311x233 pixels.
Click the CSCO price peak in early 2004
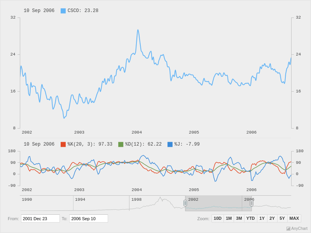pos(138,30)
